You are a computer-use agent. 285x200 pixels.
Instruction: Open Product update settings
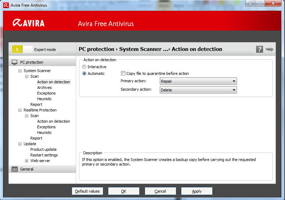click(43, 149)
